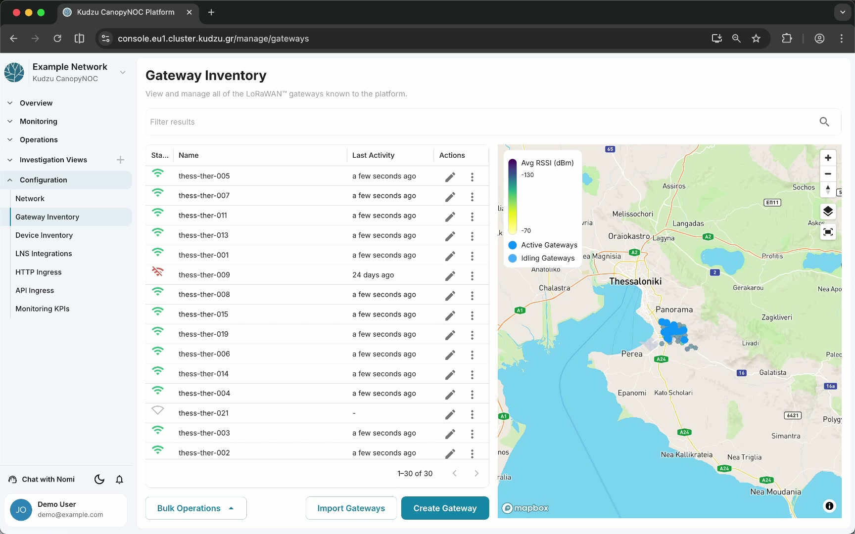Click the Filter results input field

point(480,122)
